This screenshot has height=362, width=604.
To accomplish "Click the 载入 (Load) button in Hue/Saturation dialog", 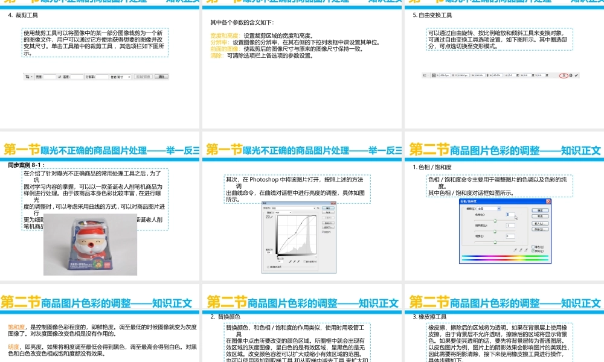I will point(539,223).
